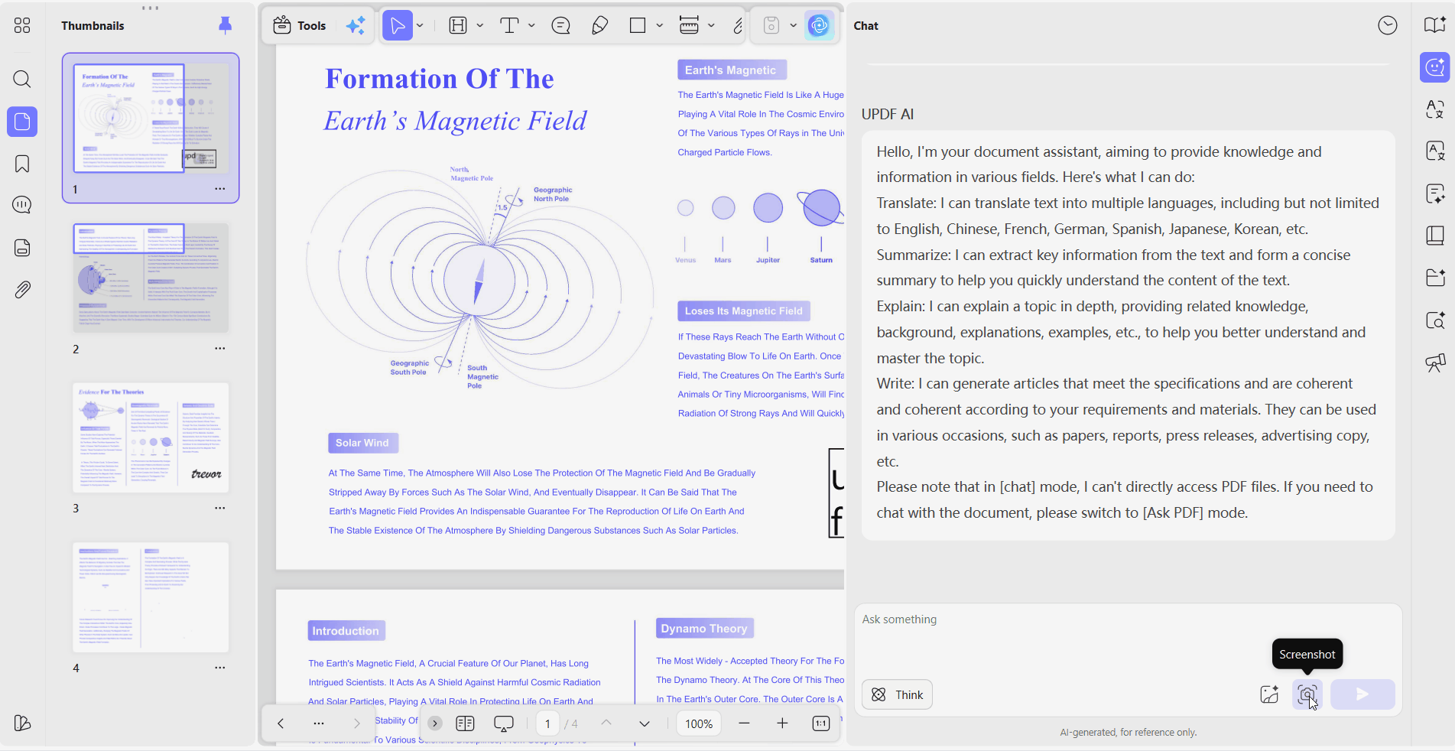Expand the highlight tool dropdown
This screenshot has width=1455, height=751.
pyautogui.click(x=479, y=25)
